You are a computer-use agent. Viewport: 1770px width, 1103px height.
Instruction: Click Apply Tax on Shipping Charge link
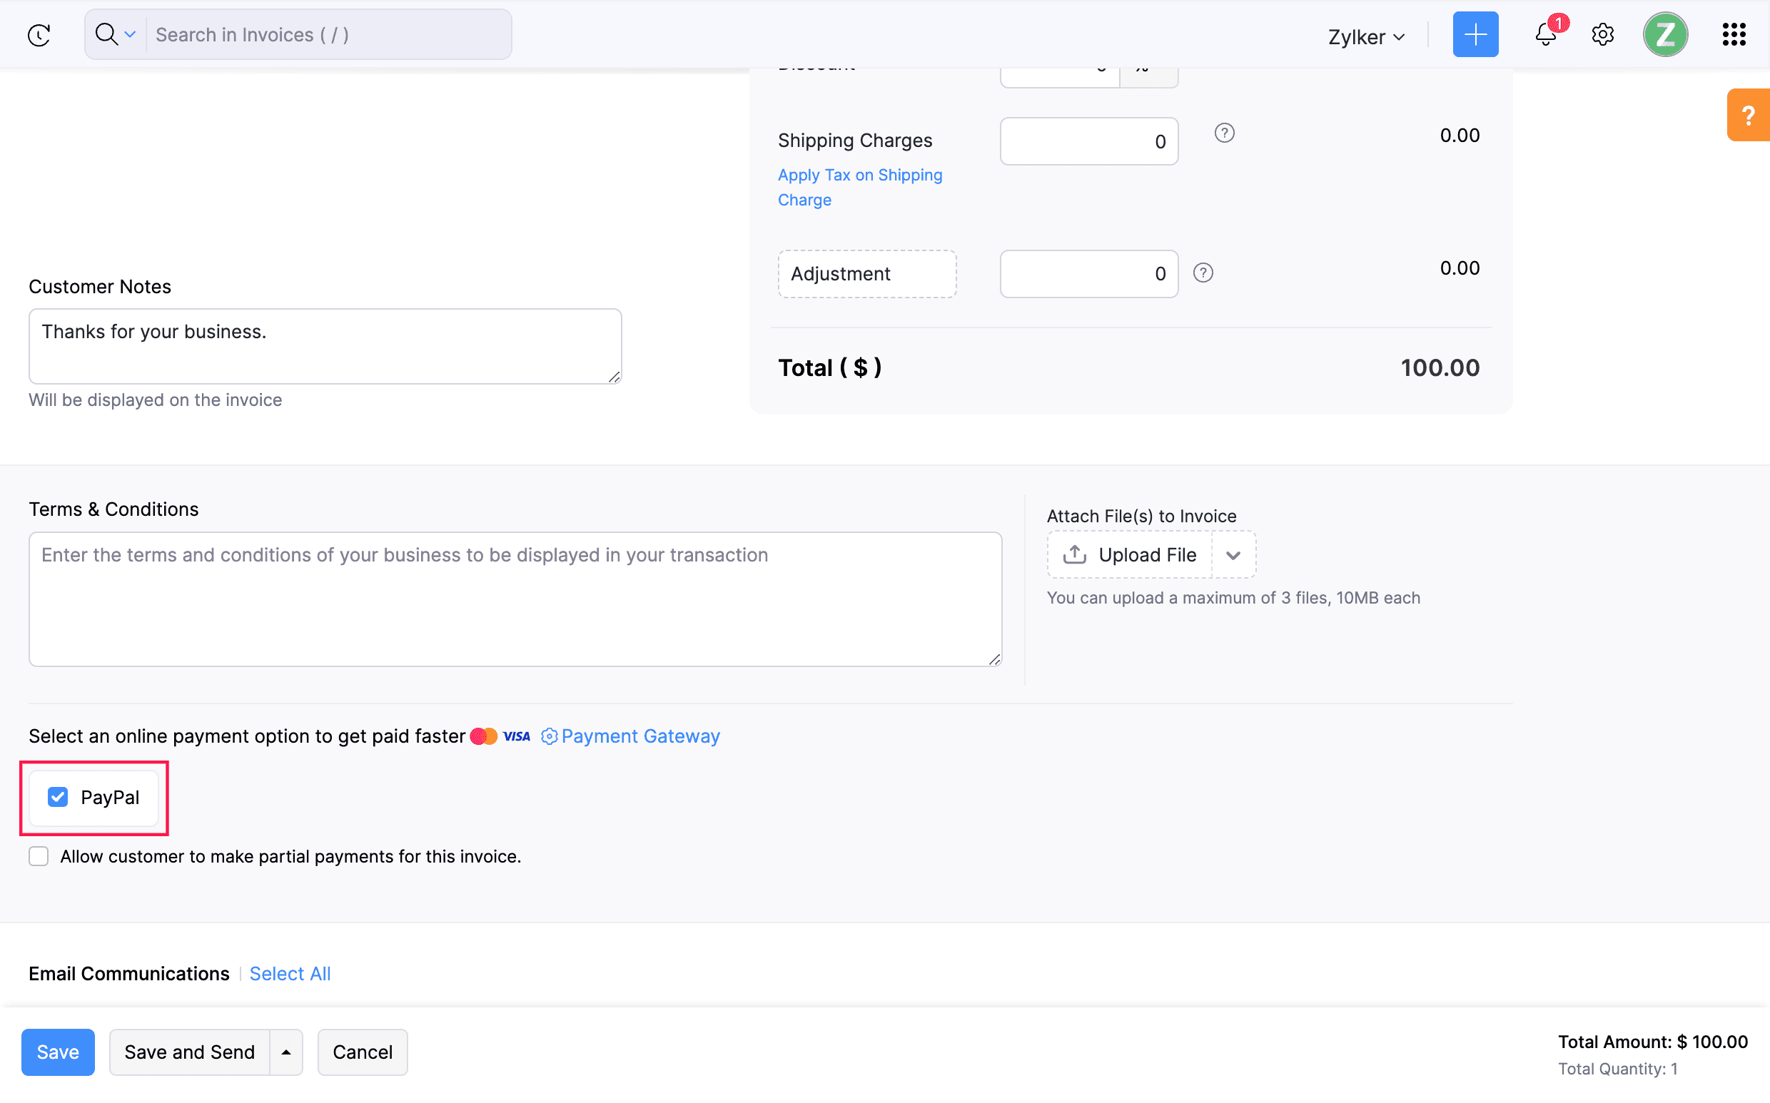point(860,185)
